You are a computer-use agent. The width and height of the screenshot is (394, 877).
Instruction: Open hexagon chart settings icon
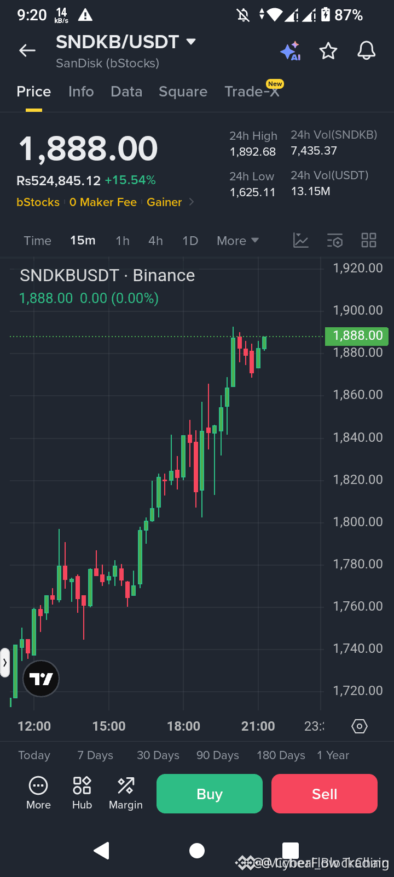point(360,726)
